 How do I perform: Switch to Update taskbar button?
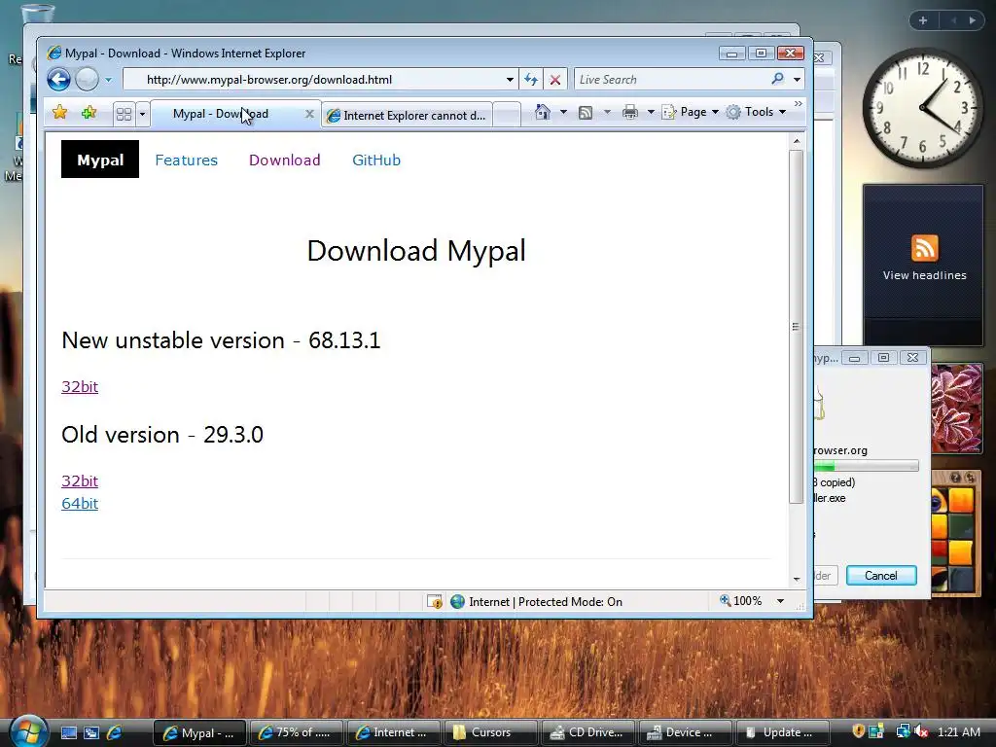click(x=782, y=732)
